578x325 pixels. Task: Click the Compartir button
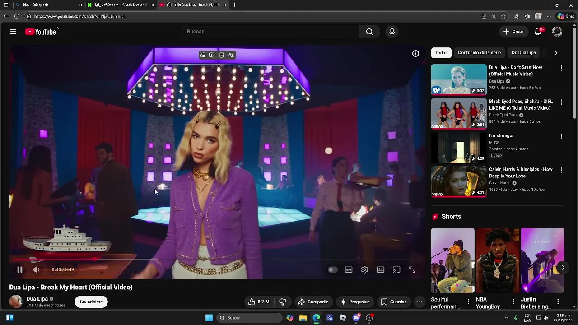[x=313, y=302]
